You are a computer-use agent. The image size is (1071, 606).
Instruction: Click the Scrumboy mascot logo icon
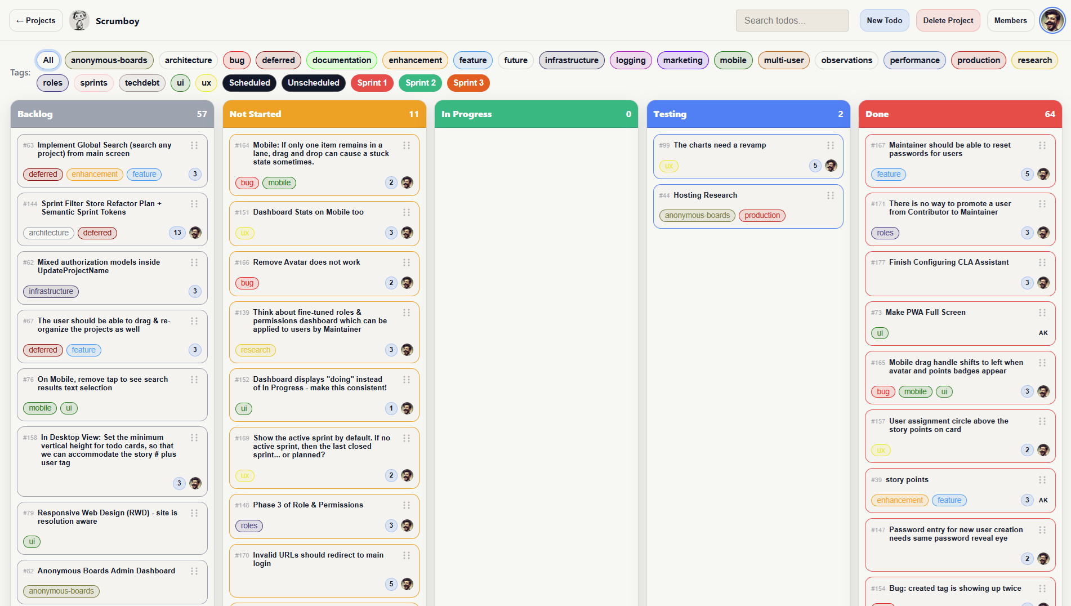(79, 21)
